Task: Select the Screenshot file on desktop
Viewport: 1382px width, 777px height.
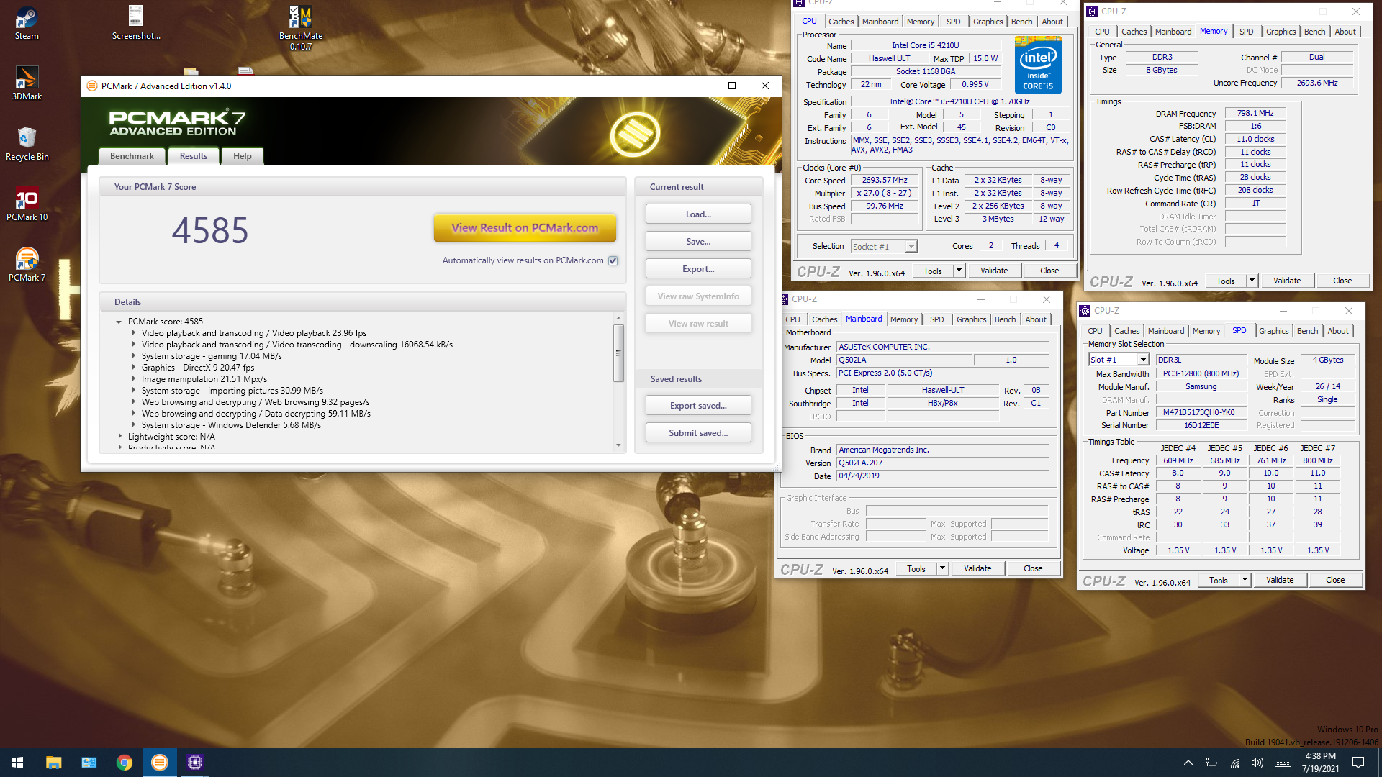Action: pyautogui.click(x=135, y=23)
